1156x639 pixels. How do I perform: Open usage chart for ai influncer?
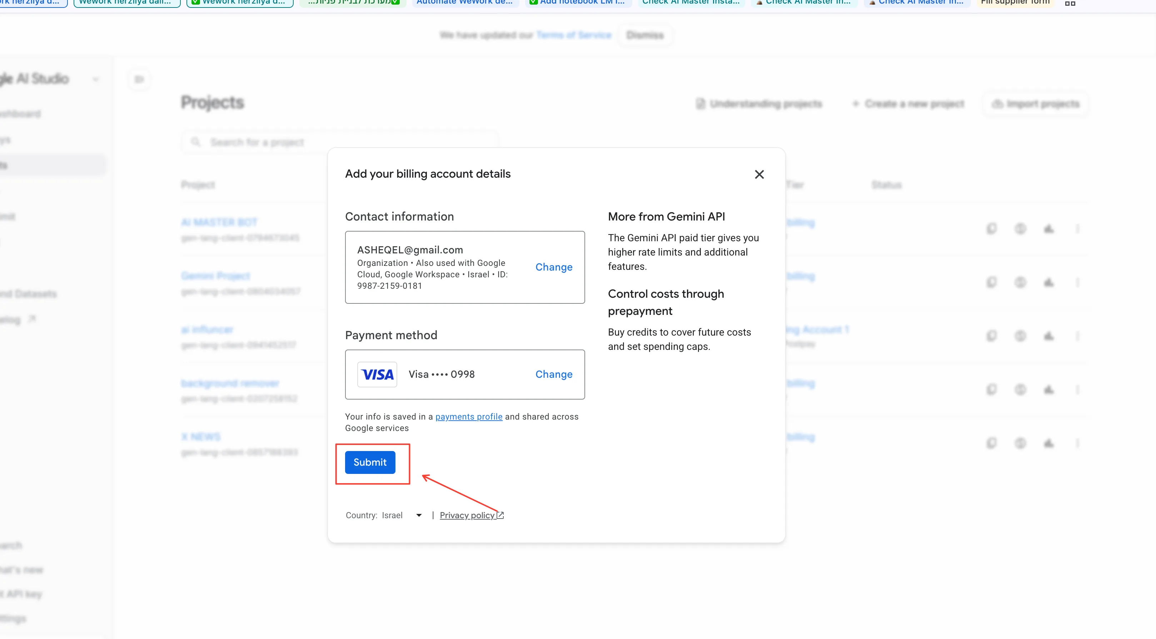[1049, 336]
